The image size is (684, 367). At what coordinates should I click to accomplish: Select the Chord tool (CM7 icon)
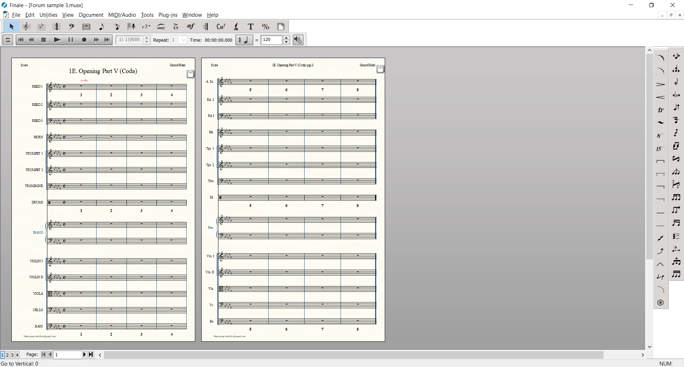point(221,27)
